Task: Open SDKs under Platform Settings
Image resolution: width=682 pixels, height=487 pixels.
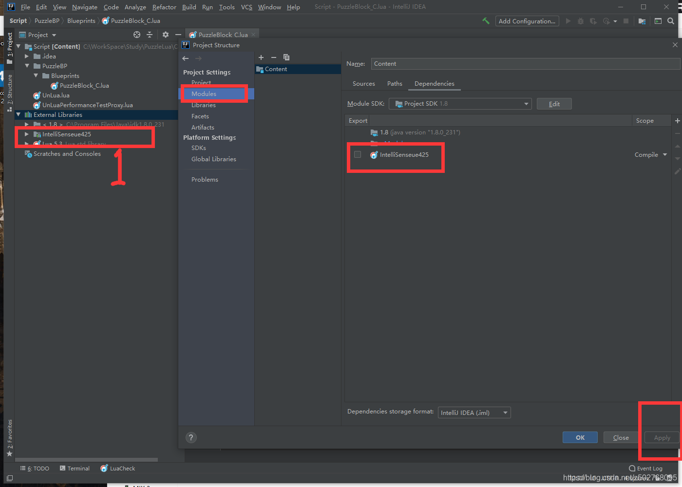Action: (199, 148)
